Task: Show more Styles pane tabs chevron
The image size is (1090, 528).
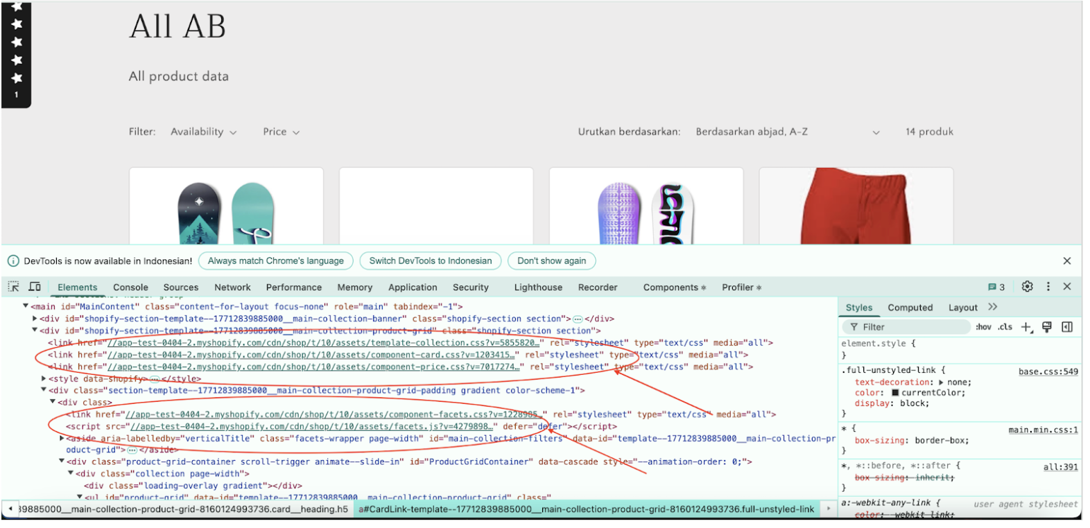Action: coord(993,307)
